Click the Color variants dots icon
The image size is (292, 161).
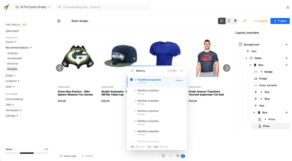coord(256,85)
